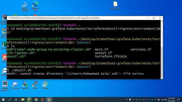Click the main.tf filename in listing
The width and height of the screenshot is (182, 102).
(102, 50)
